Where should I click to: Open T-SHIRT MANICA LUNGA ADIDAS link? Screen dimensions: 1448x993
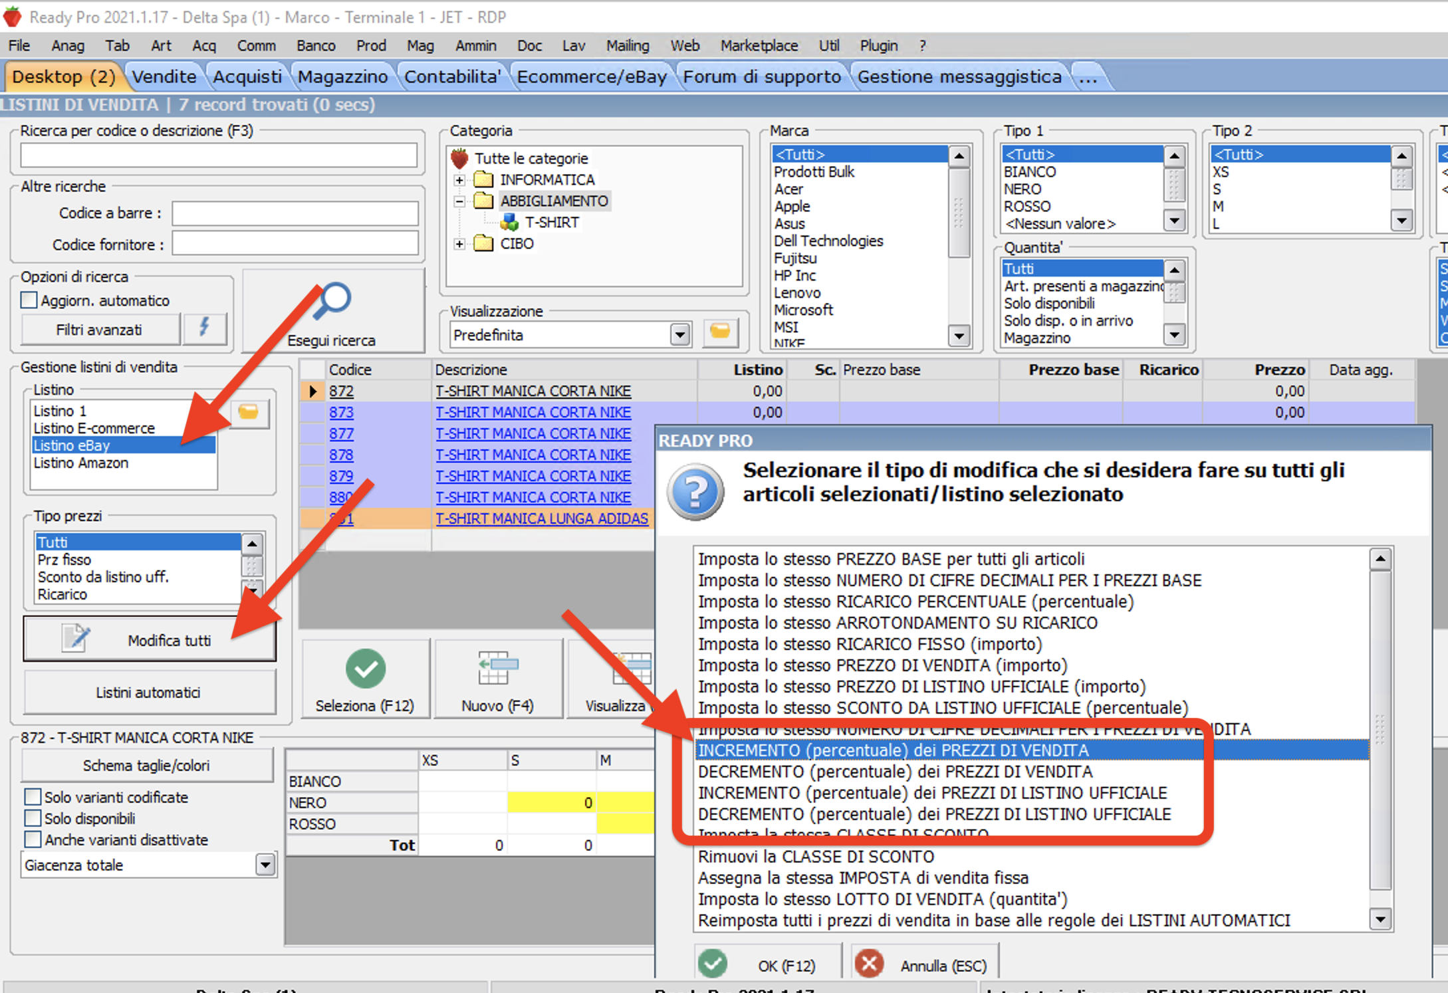tap(542, 518)
